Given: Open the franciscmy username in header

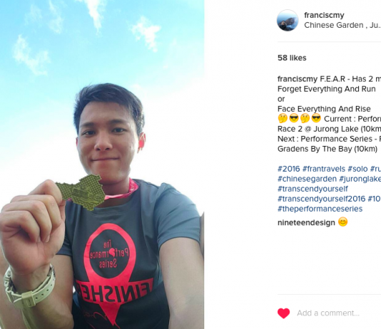Looking at the screenshot, I should (x=324, y=15).
